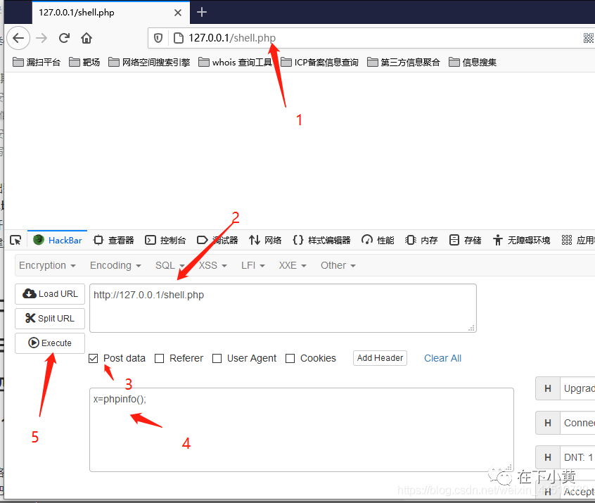Open the 存储 storage tab
Screen dimensions: 595x503
coord(465,241)
